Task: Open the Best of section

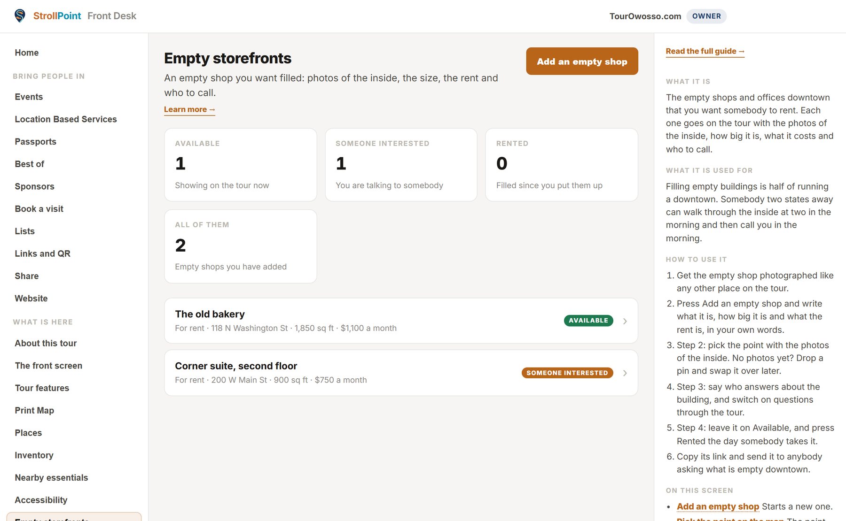Action: (x=29, y=164)
